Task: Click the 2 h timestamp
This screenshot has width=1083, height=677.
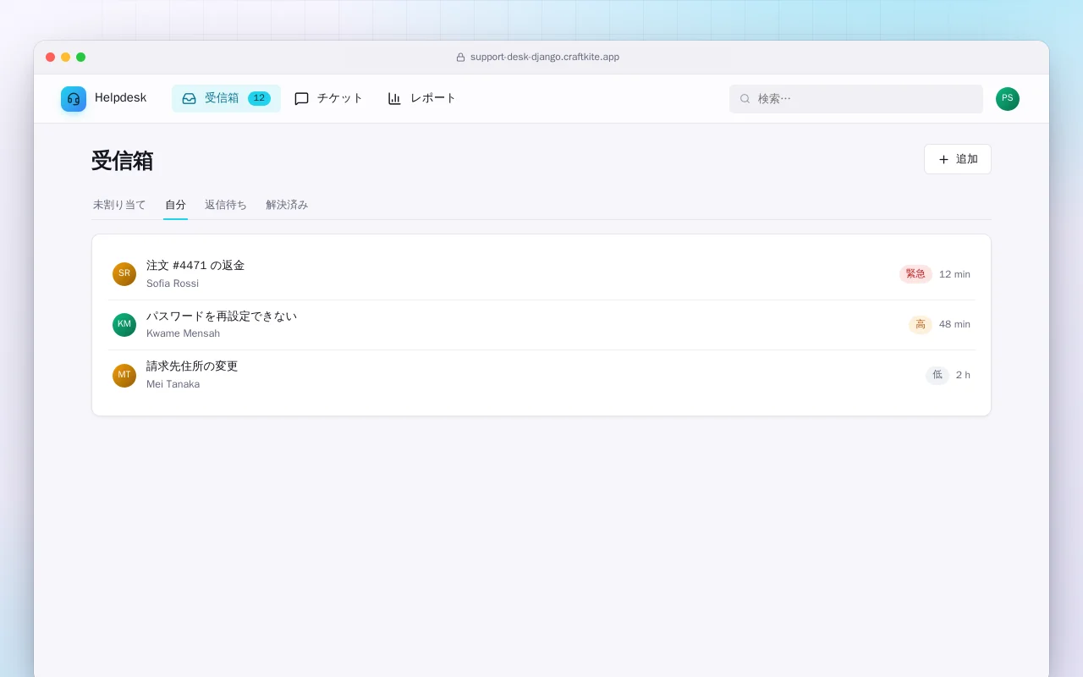Action: (x=963, y=375)
